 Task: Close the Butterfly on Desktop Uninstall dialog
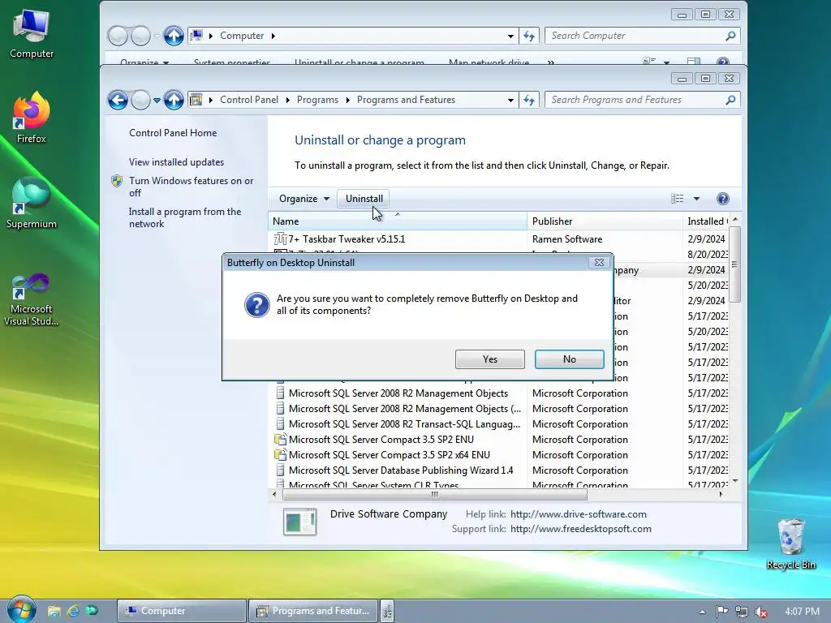point(599,262)
